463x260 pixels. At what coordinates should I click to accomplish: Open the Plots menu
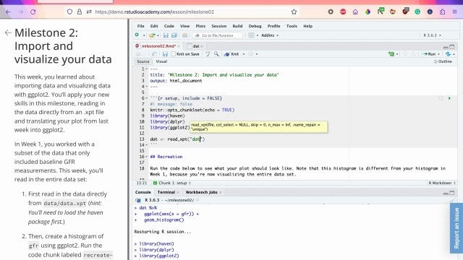click(200, 26)
